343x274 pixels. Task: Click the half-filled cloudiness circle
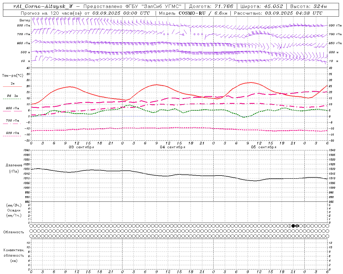click(297, 226)
